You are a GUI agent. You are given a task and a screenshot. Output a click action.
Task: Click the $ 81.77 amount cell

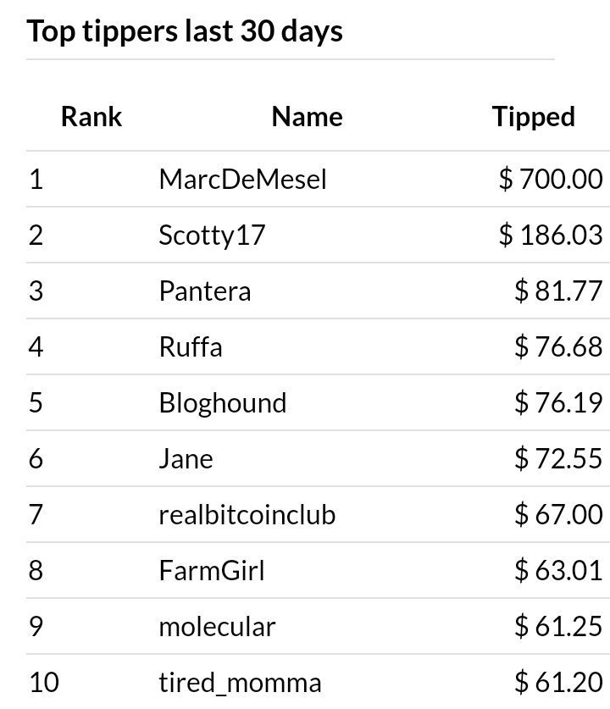tap(558, 291)
